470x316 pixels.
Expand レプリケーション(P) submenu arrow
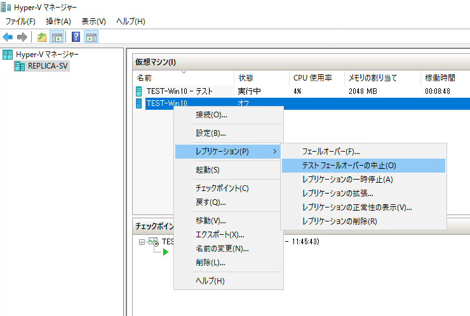coord(274,152)
